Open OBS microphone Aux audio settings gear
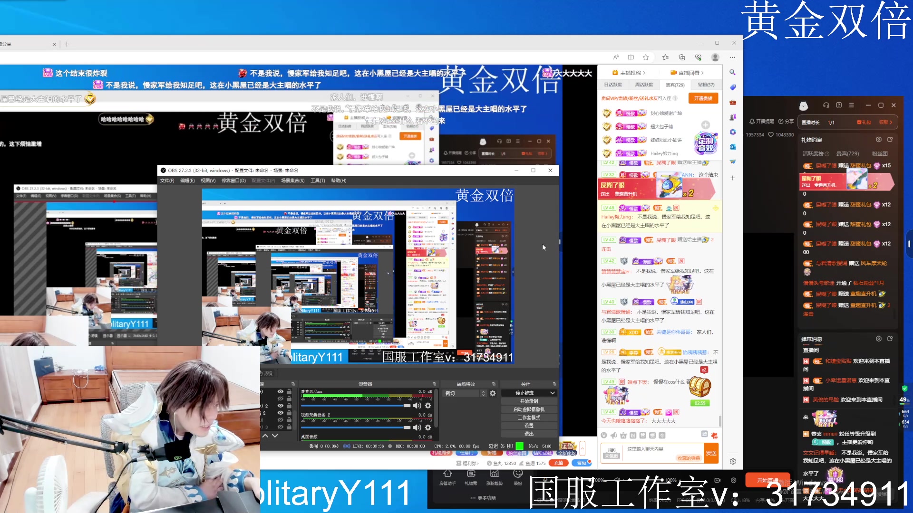Screen dimensions: 913x513 pos(428,406)
